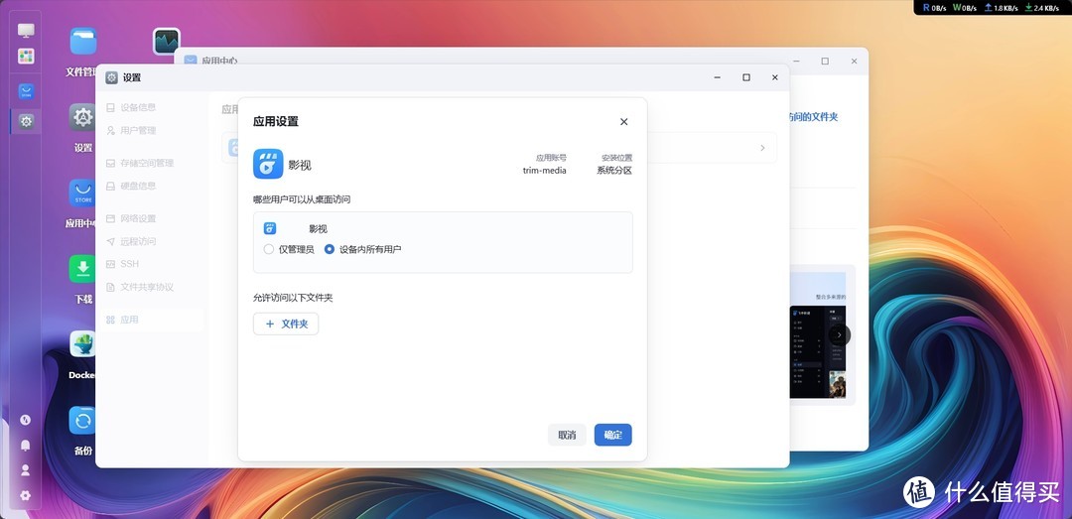Screen dimensions: 1072x519
Task: Open the colorful app grid launcher in dock
Action: (26, 57)
